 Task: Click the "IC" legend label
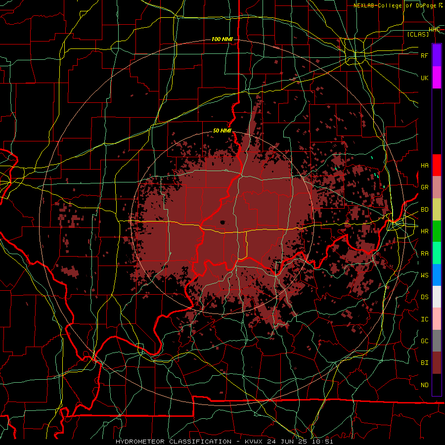tap(424, 319)
